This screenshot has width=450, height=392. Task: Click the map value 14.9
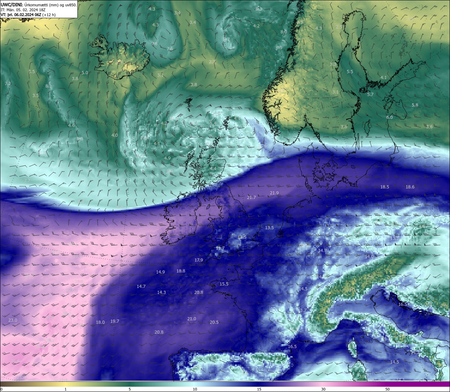(160, 272)
